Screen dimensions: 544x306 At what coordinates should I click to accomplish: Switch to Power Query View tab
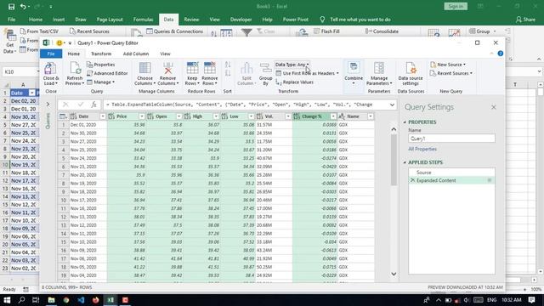[x=165, y=54]
